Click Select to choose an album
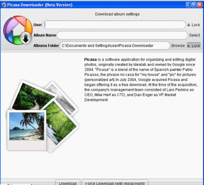 194,35
